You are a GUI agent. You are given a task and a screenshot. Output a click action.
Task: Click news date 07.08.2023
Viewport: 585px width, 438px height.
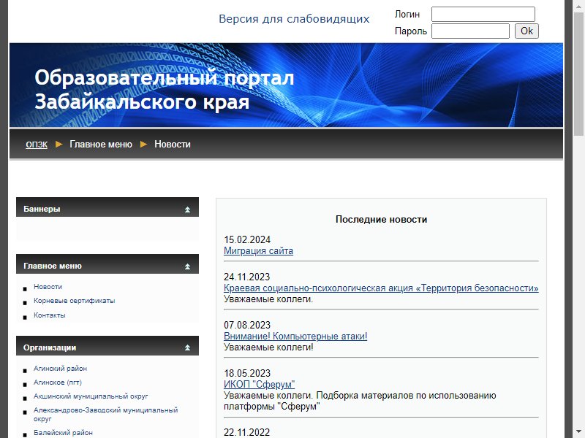point(247,325)
